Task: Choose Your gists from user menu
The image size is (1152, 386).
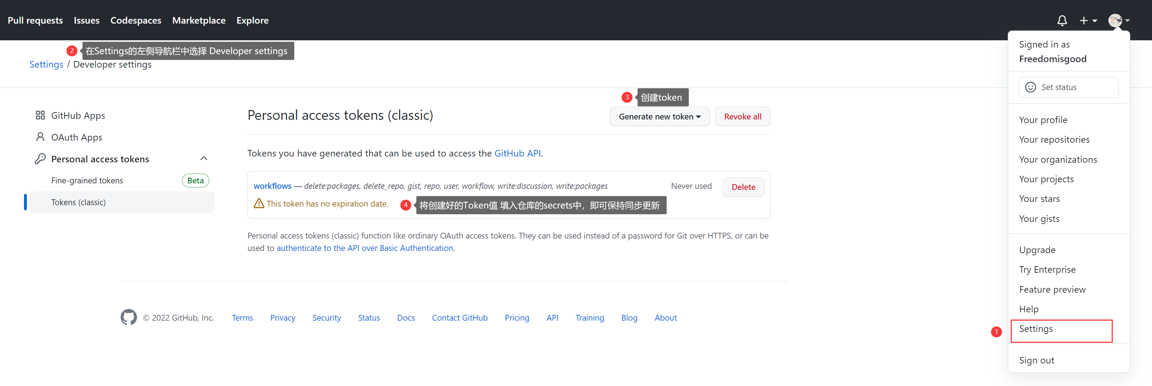Action: point(1039,219)
